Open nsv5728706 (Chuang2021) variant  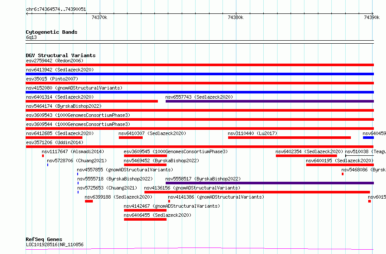[77, 161]
